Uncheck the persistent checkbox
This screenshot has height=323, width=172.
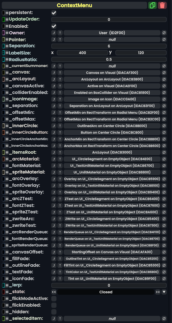pyautogui.click(x=54, y=13)
